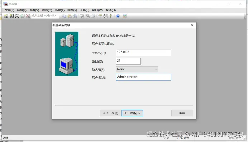Click the wizard computer illustration
This screenshot has width=248, height=142.
coord(67,54)
